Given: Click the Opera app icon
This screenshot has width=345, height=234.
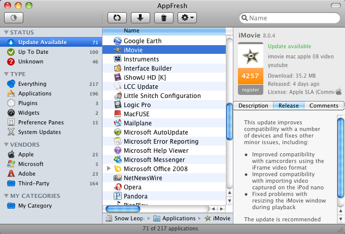Looking at the screenshot, I should (x=118, y=187).
